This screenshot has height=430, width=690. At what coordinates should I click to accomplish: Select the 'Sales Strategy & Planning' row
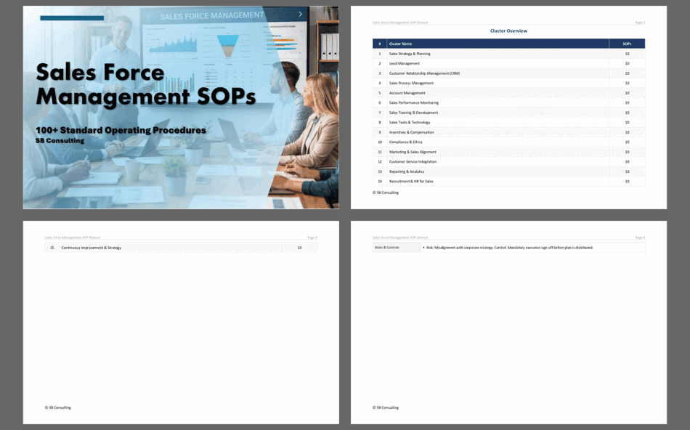point(410,54)
